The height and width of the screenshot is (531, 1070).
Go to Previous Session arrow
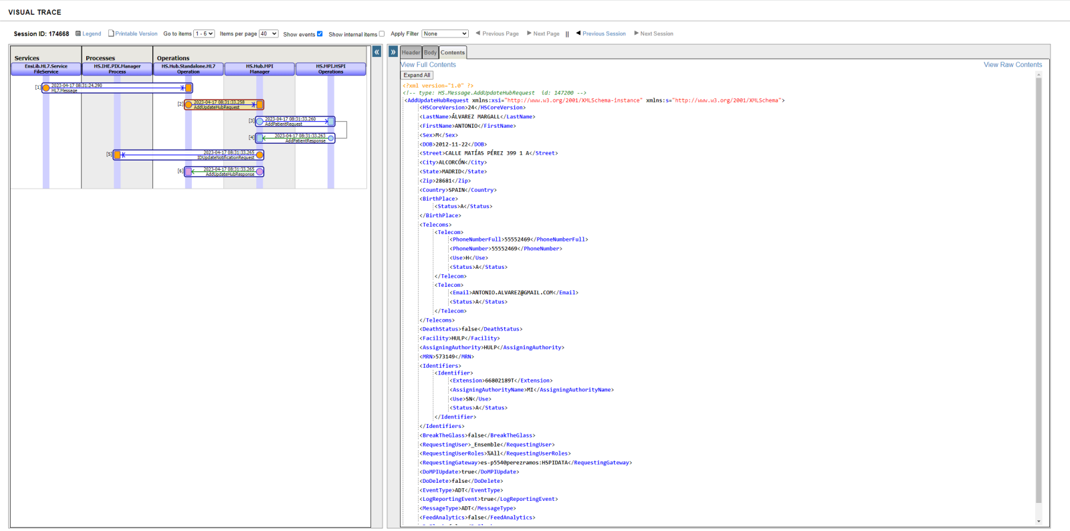point(578,33)
